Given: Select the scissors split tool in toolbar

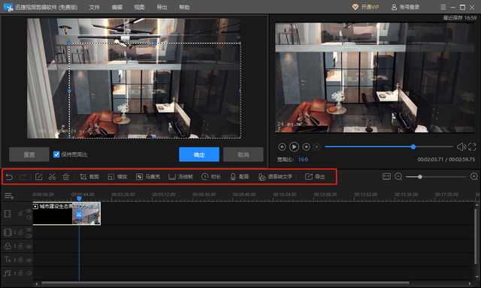Looking at the screenshot, I should (x=52, y=176).
